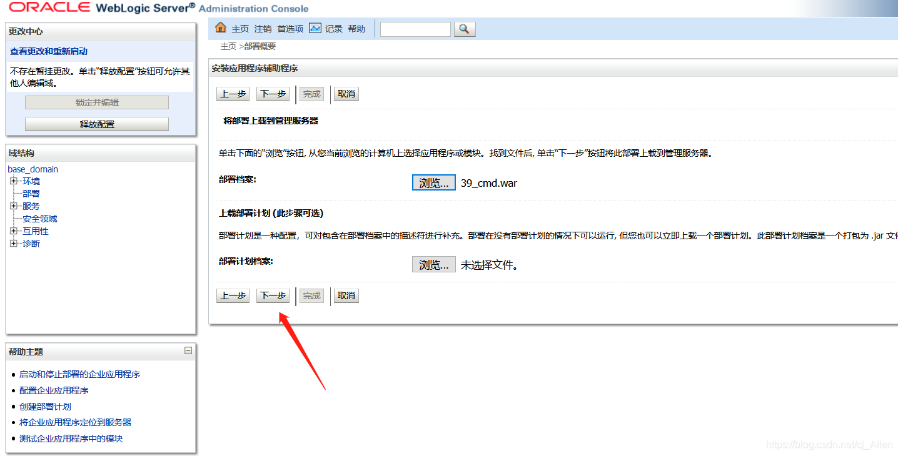This screenshot has height=456, width=898.
Task: Open 环境 tree item label
Action: 31,181
